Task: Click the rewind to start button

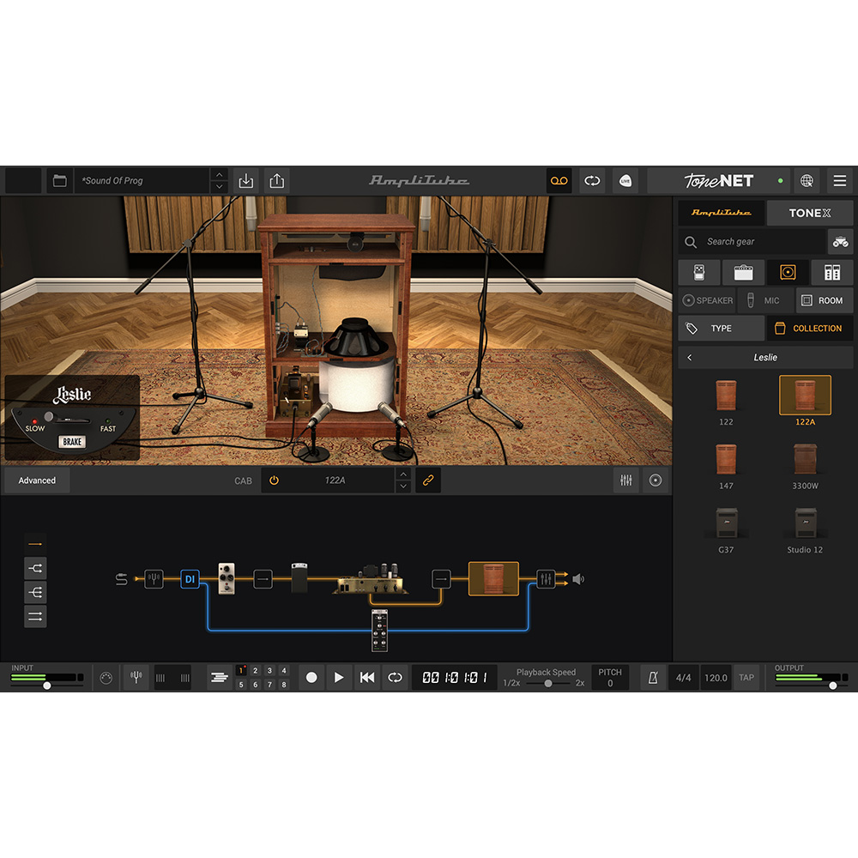Action: (x=366, y=678)
